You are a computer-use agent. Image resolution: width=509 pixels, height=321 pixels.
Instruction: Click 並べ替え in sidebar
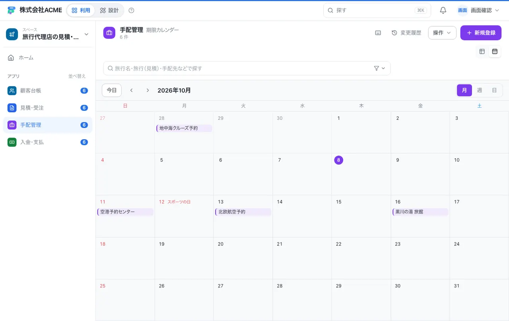point(77,76)
